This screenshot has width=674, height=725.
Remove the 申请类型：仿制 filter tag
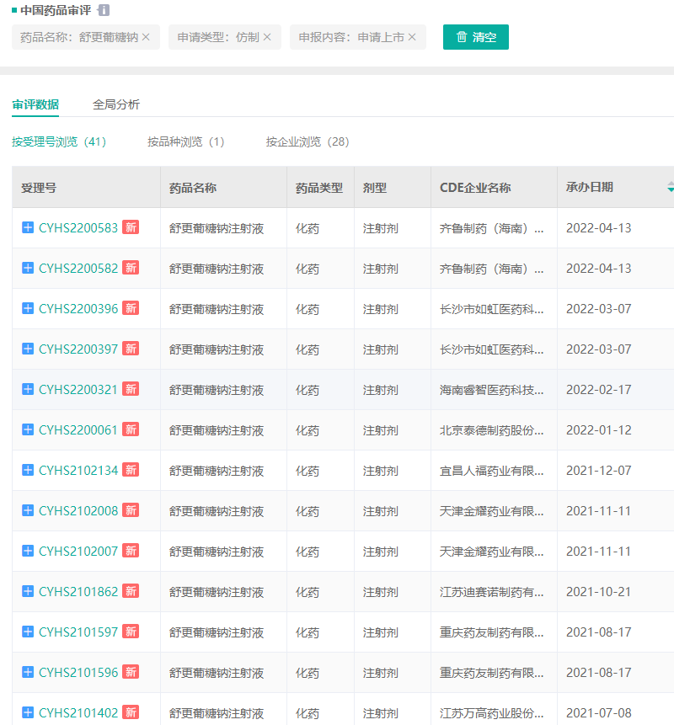(267, 37)
